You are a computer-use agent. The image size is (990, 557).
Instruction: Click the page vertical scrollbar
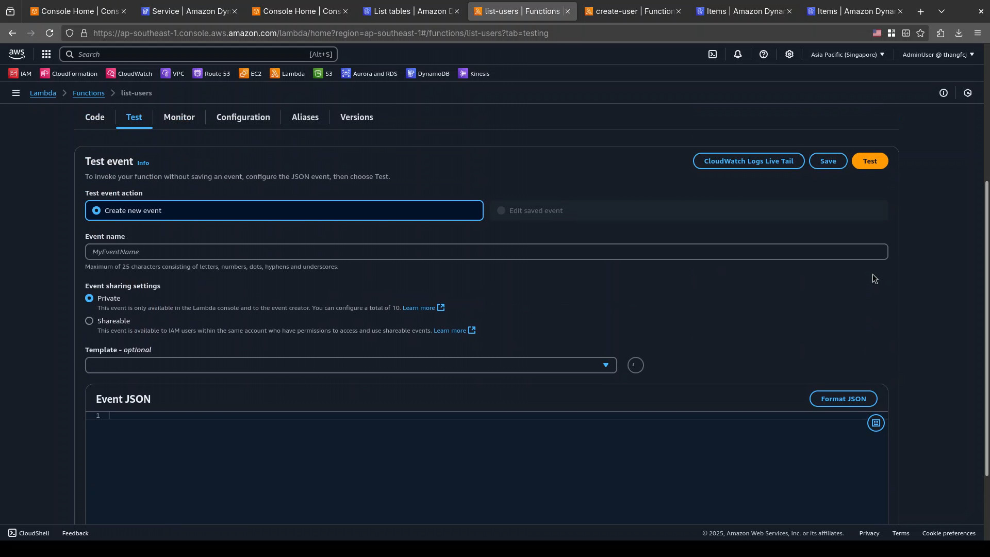(x=986, y=329)
